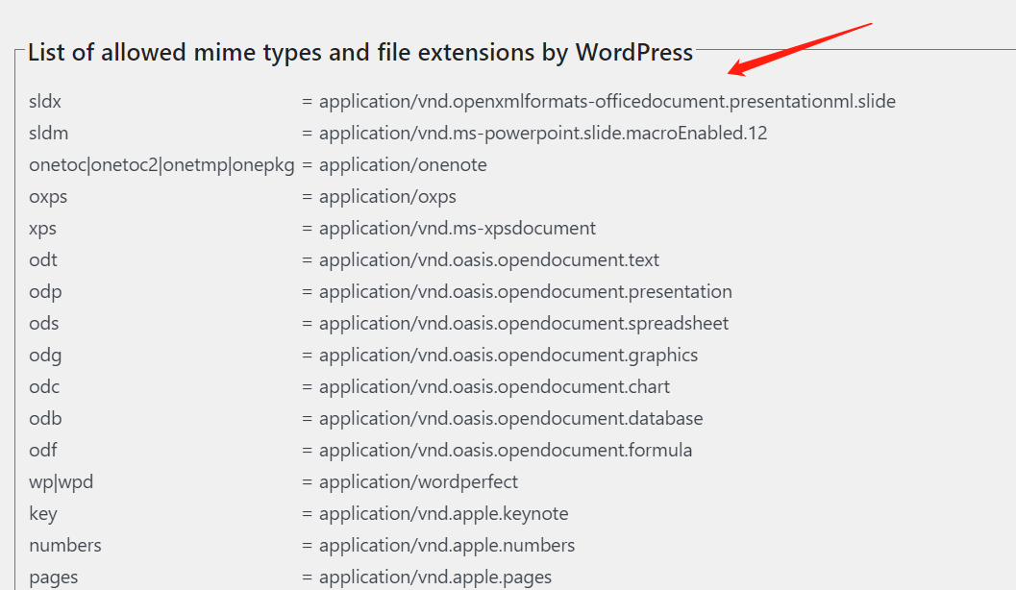
Task: Click the 'oxps' extension text
Action: point(48,197)
